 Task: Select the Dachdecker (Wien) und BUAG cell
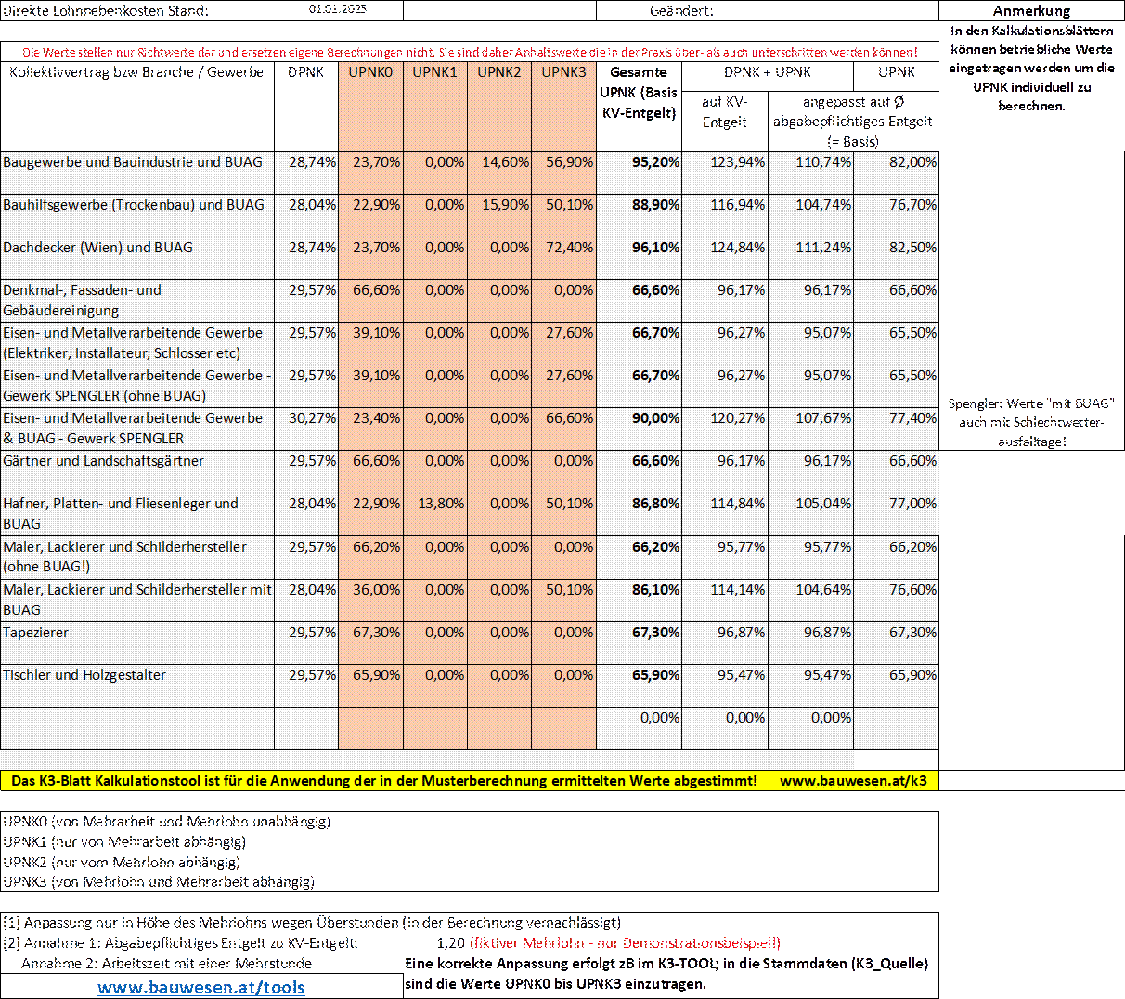[98, 248]
